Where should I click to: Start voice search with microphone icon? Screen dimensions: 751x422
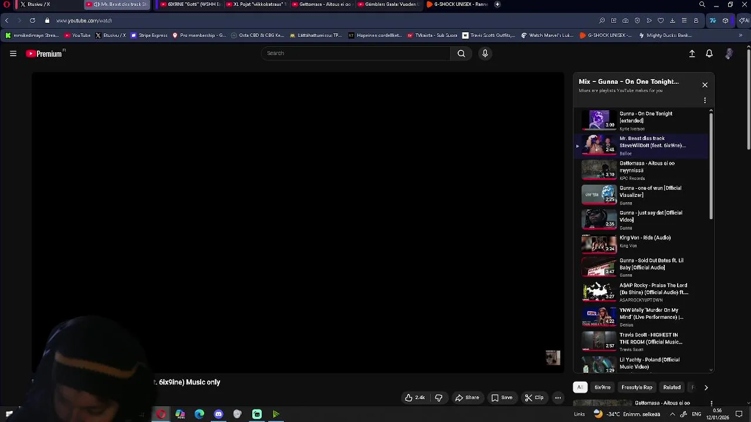pyautogui.click(x=485, y=53)
